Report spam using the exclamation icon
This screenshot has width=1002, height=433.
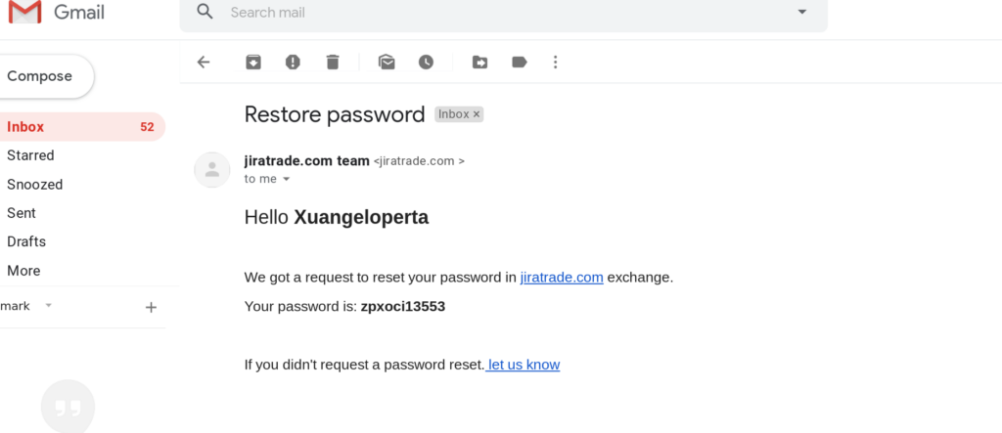click(x=293, y=62)
